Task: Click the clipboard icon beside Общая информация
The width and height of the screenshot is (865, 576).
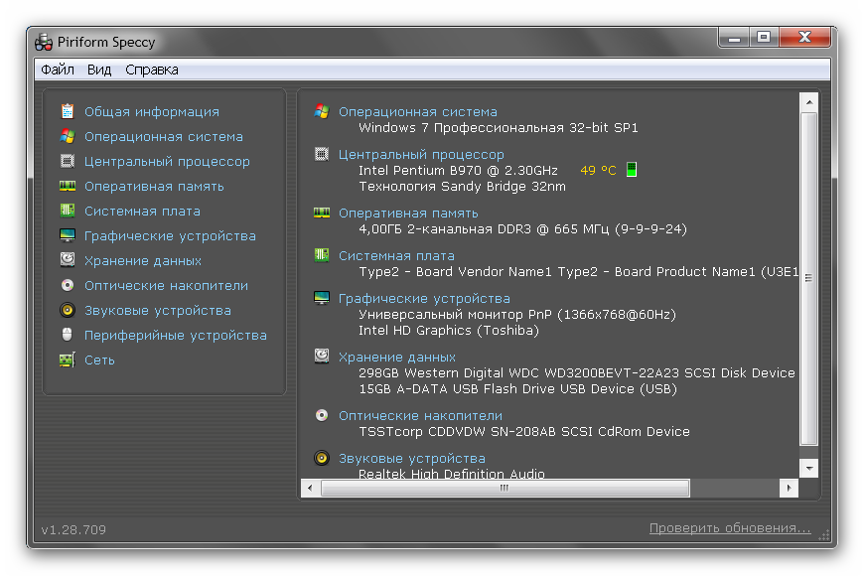Action: click(68, 111)
